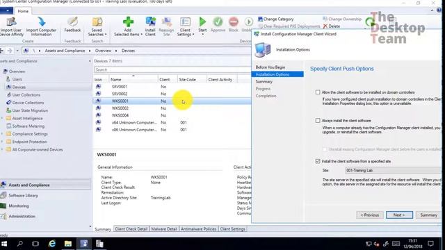This screenshot has height=250, width=445.
Task: Select Users in the navigation tree
Action: click(17, 79)
